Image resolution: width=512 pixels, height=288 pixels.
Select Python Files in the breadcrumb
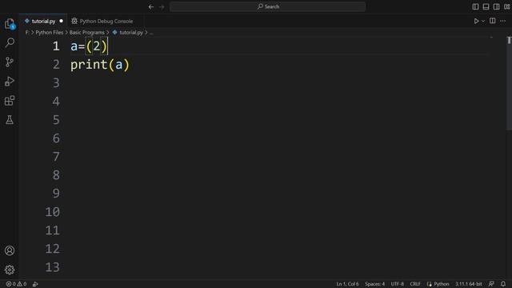coord(50,32)
